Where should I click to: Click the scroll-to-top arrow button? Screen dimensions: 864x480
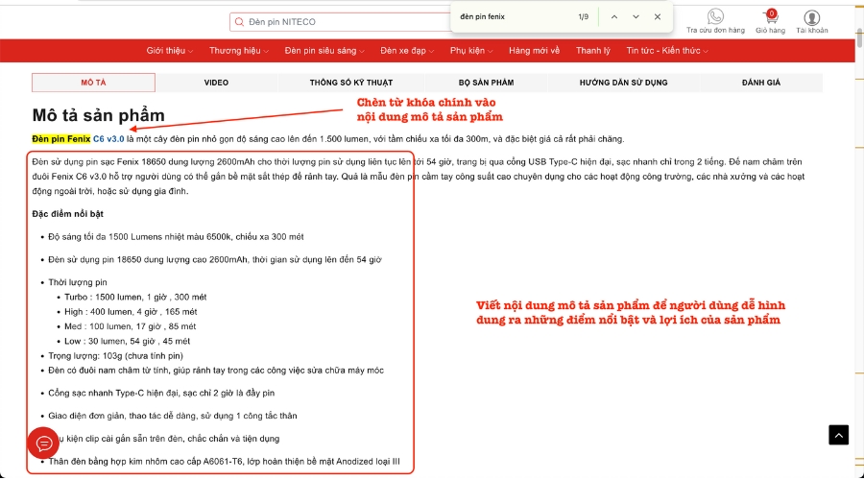point(838,435)
